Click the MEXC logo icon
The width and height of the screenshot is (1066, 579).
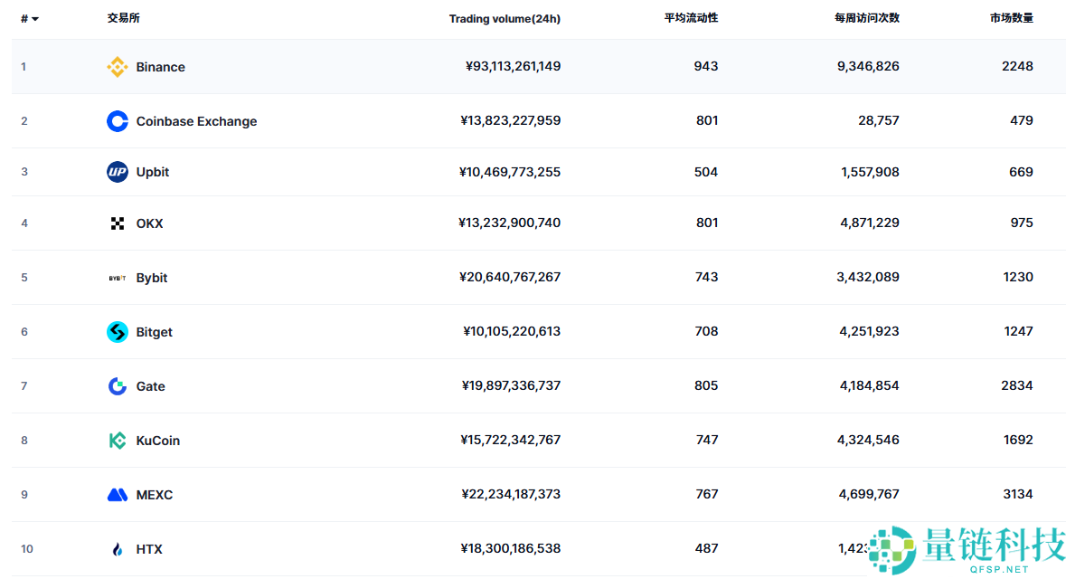(x=117, y=495)
